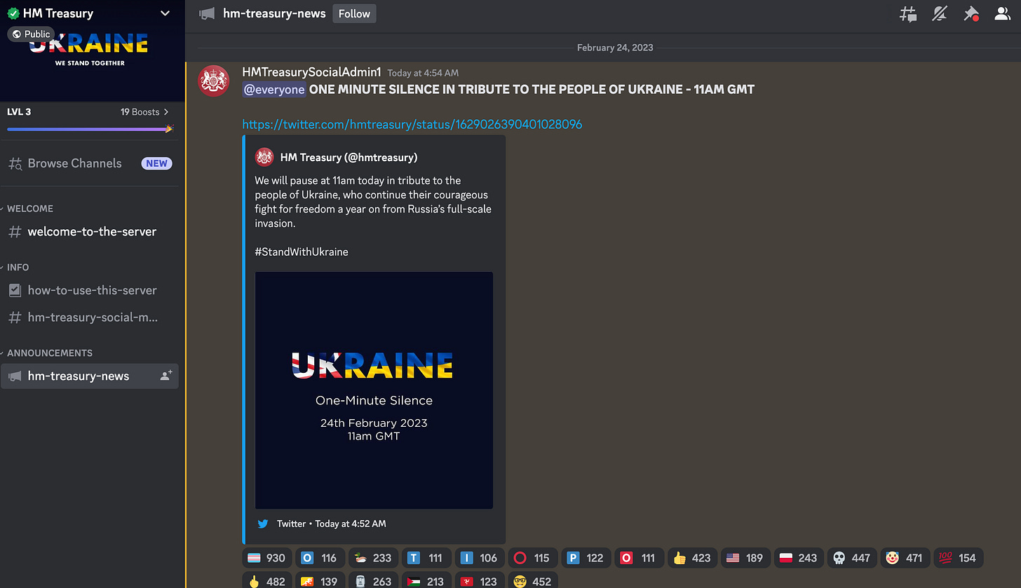1021x588 pixels.
Task: Toggle the 100 reaction with 154
Action: point(958,558)
